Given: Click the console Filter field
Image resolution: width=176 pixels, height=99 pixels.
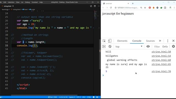Looking at the screenshot, I should (157, 46).
